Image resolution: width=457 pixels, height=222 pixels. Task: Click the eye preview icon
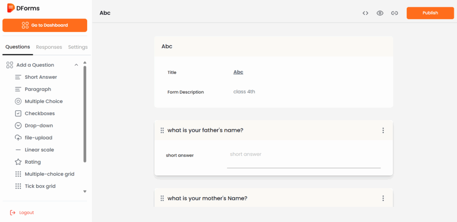380,13
